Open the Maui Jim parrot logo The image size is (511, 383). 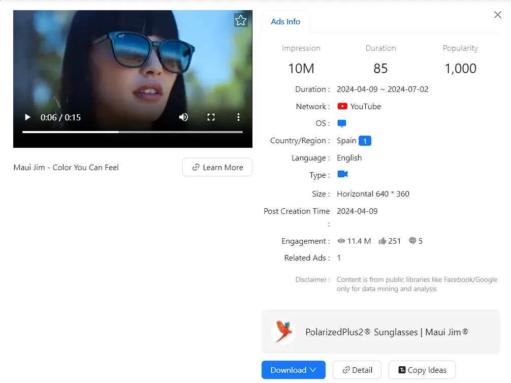283,332
